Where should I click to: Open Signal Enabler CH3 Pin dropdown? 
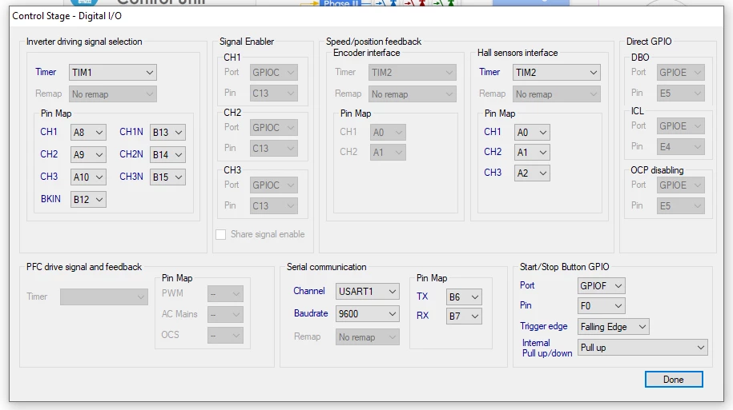[x=273, y=205]
